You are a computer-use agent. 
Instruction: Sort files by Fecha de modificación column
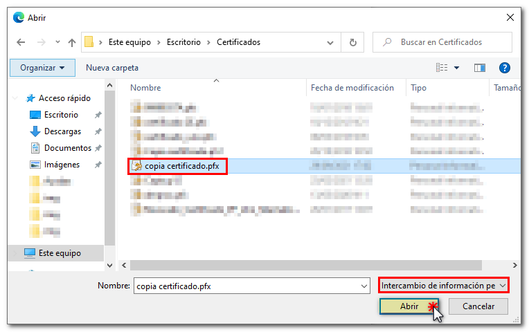(x=352, y=88)
